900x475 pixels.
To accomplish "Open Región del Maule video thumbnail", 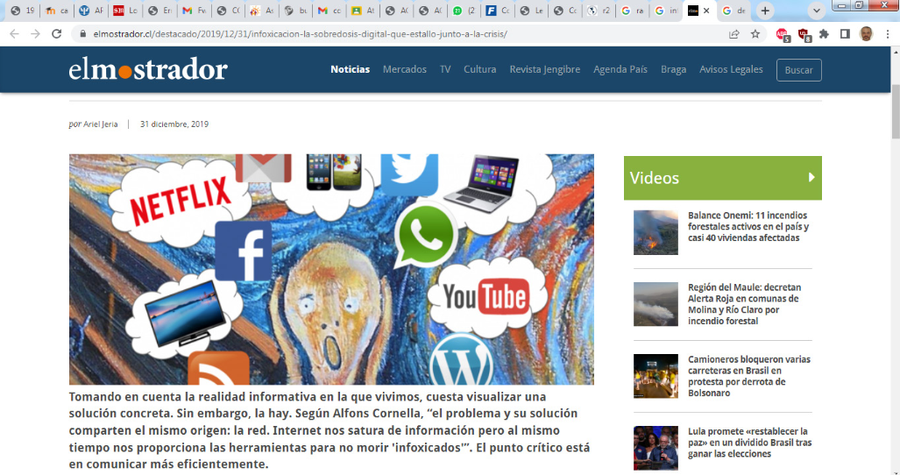I will click(656, 304).
